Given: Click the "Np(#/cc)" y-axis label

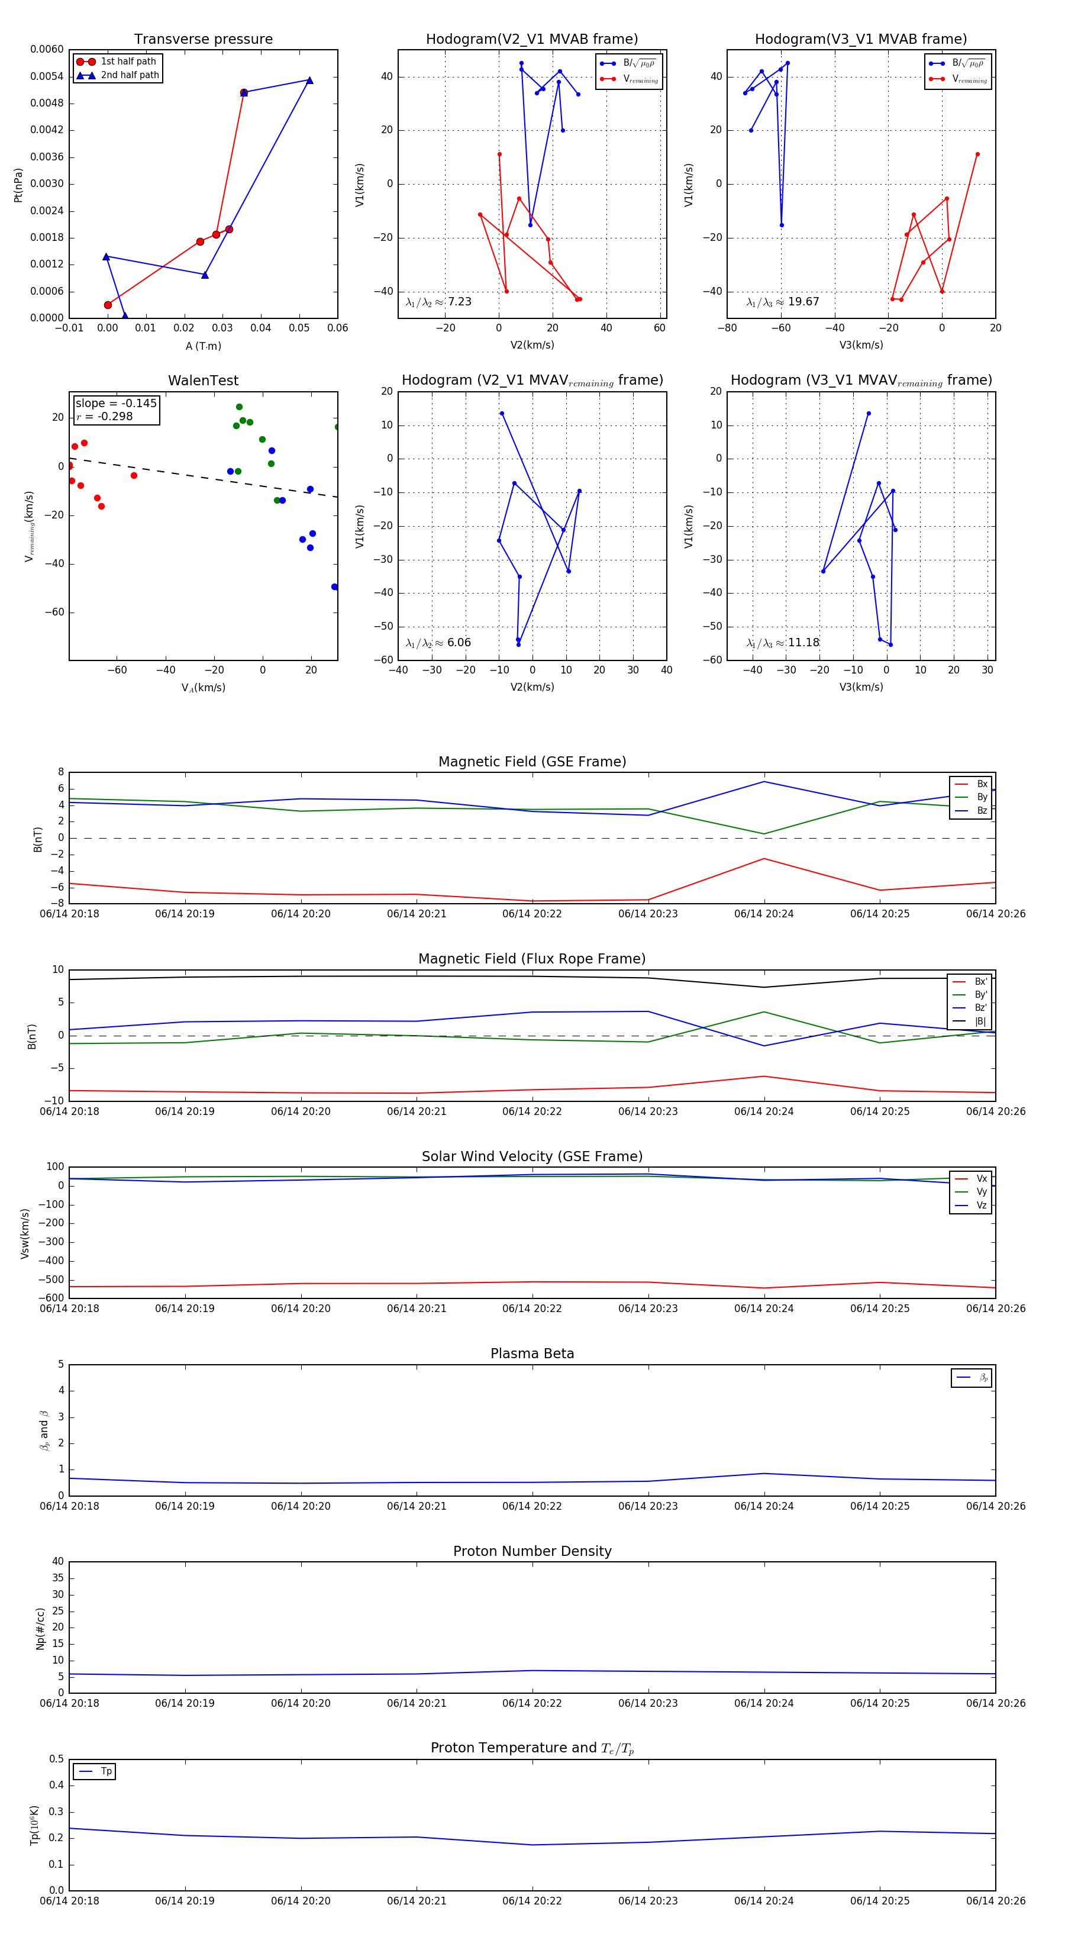Looking at the screenshot, I should tap(40, 1627).
